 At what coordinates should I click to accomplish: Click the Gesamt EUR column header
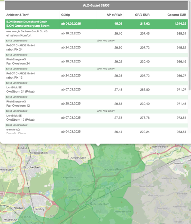point(176,15)
